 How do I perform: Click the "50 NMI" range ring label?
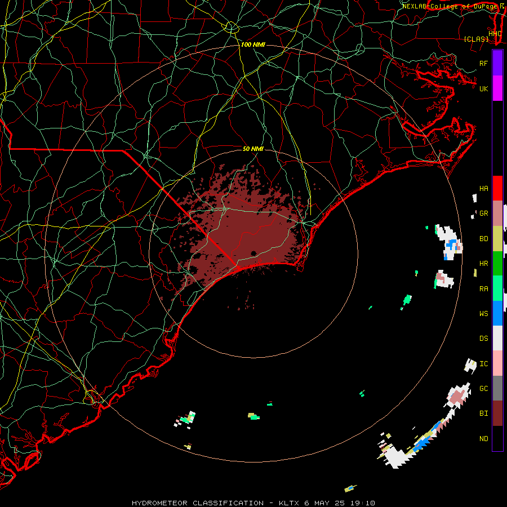[x=253, y=149]
